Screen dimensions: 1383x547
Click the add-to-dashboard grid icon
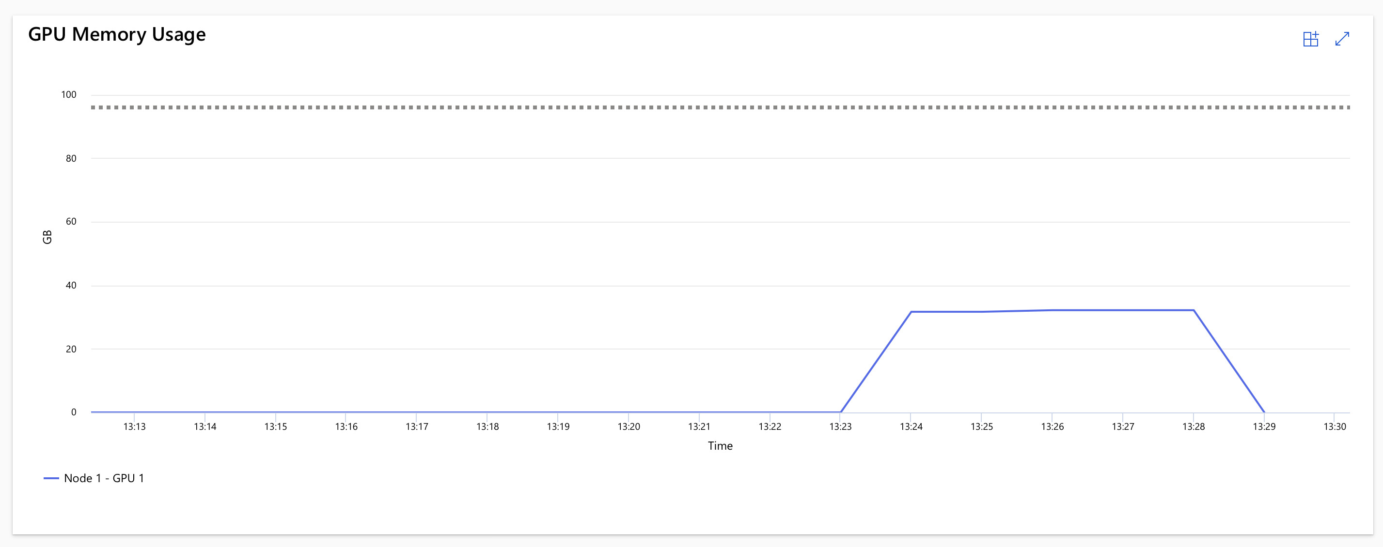point(1310,39)
